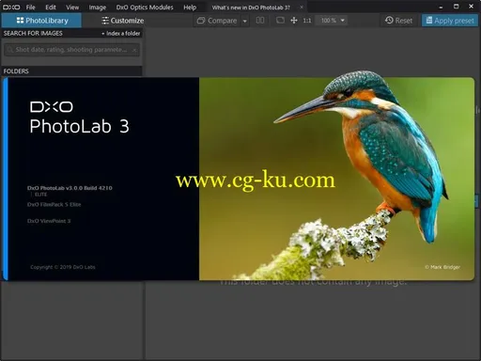
Task: Open the 100% zoom dropdown
Action: [x=333, y=21]
